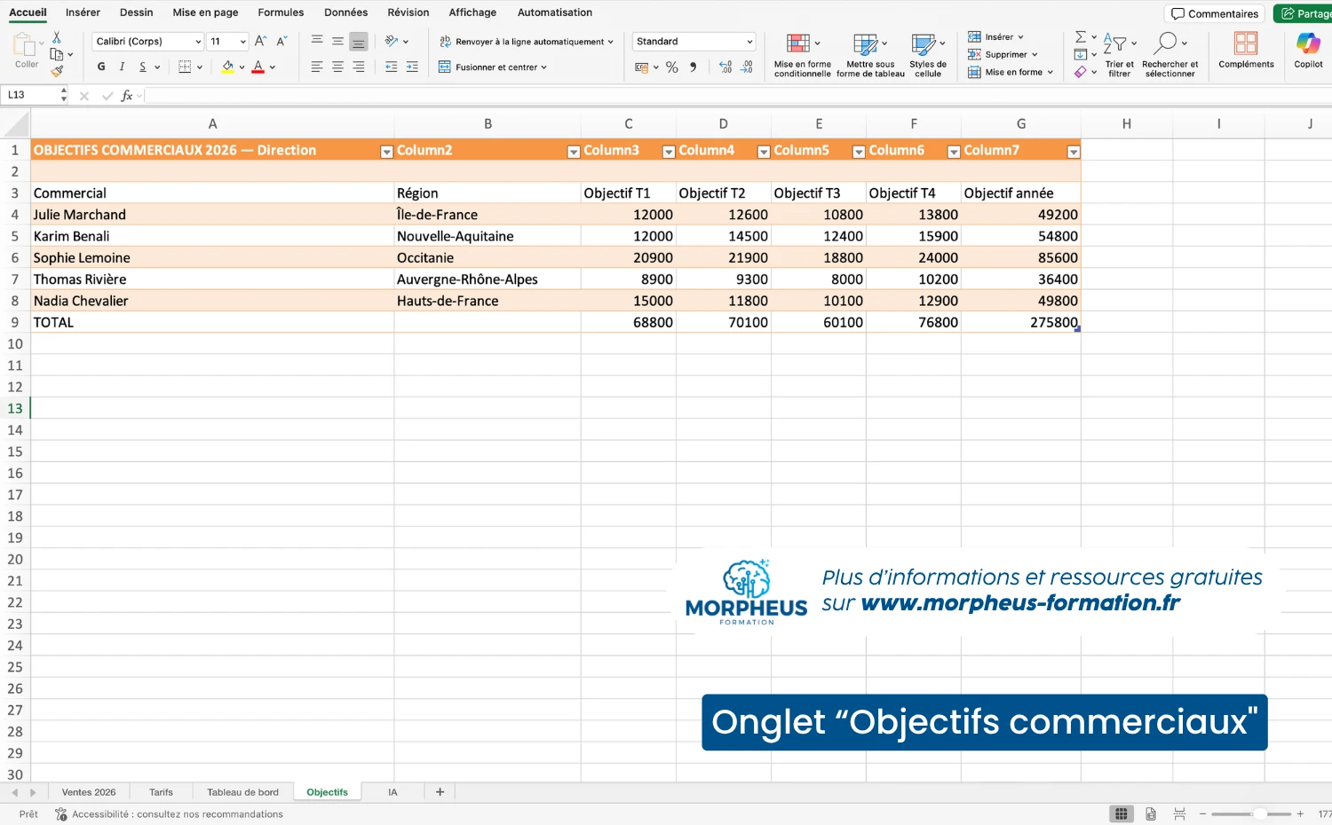Increase font size with the larger A icon
Viewport: 1332px width, 825px height.
point(260,41)
